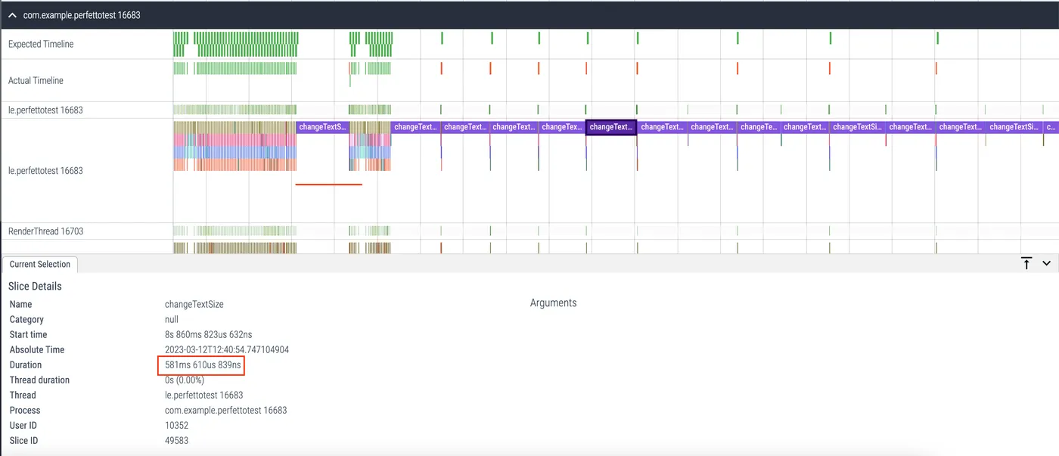Image resolution: width=1059 pixels, height=456 pixels.
Task: Select the changeTextSize slice right after the highlighted one
Action: [x=662, y=127]
